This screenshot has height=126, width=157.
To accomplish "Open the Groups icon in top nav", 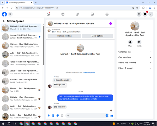I will tap(107, 14).
